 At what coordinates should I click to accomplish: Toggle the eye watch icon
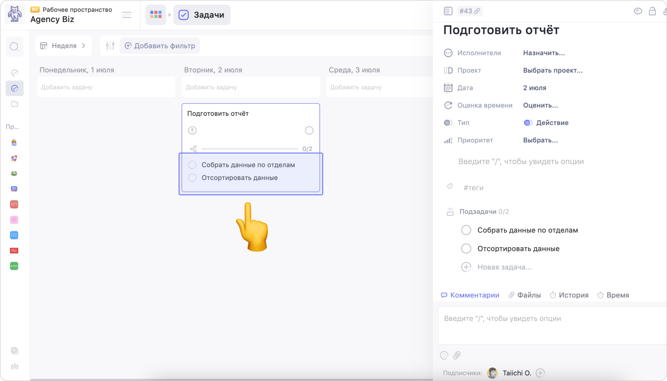pos(638,11)
